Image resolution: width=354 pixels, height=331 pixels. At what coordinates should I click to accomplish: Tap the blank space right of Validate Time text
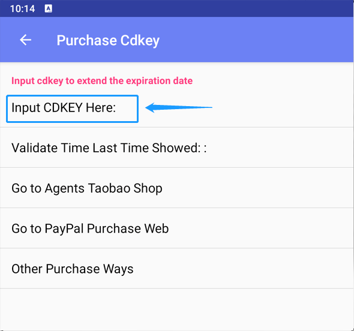[x=280, y=148]
